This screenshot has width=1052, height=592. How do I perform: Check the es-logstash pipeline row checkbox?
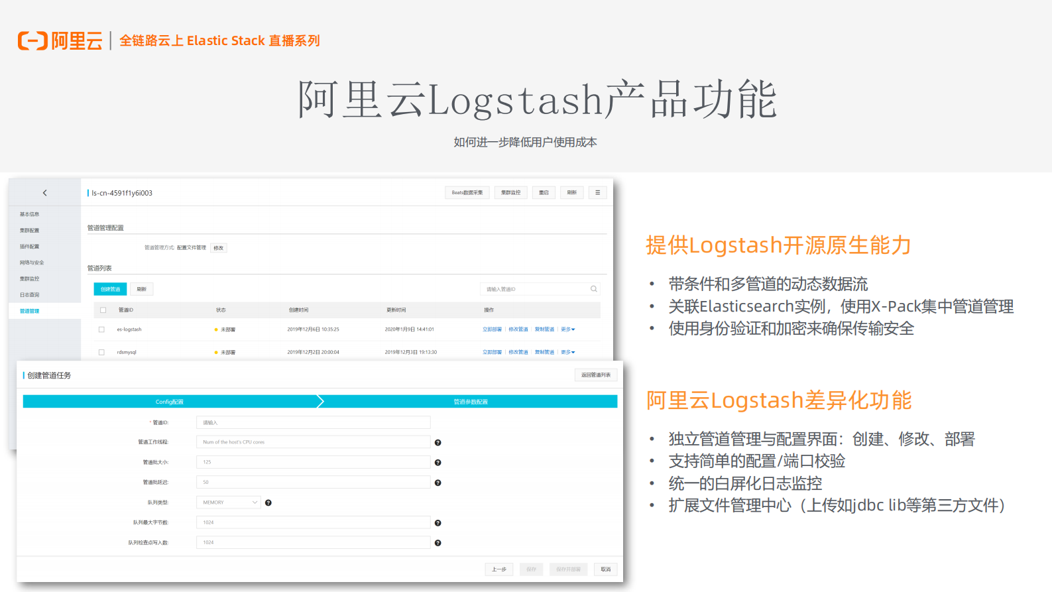[101, 329]
